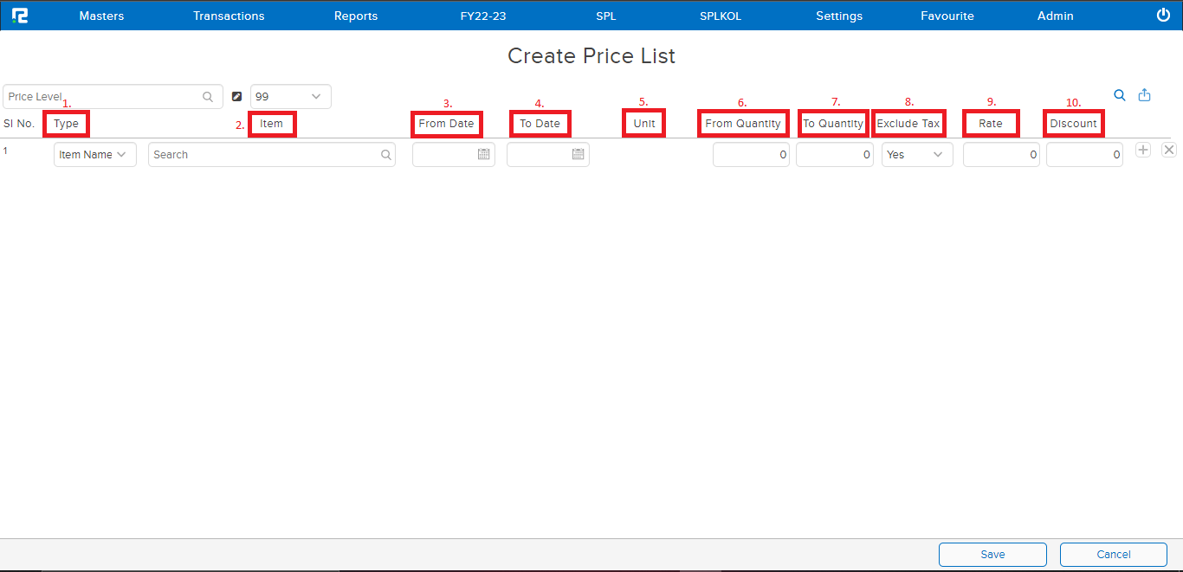Open the Transactions menu
This screenshot has height=572, width=1183.
229,16
